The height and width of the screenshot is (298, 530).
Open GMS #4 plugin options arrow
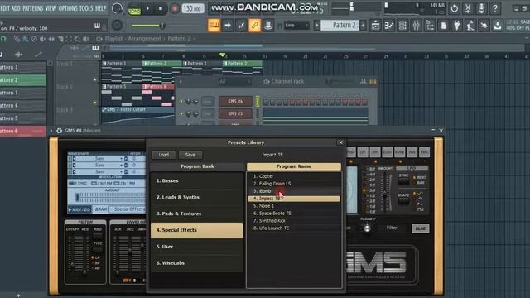coord(51,131)
